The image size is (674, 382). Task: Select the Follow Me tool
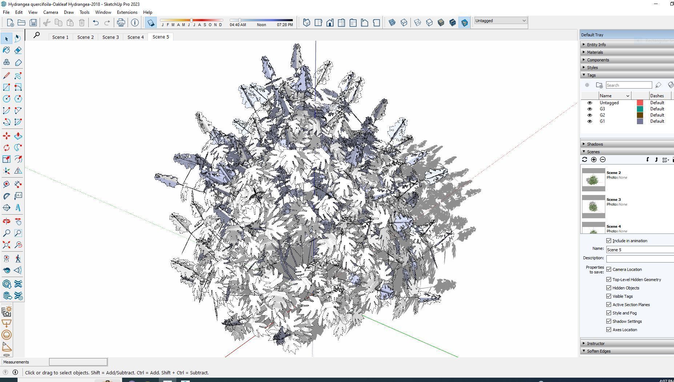click(18, 147)
